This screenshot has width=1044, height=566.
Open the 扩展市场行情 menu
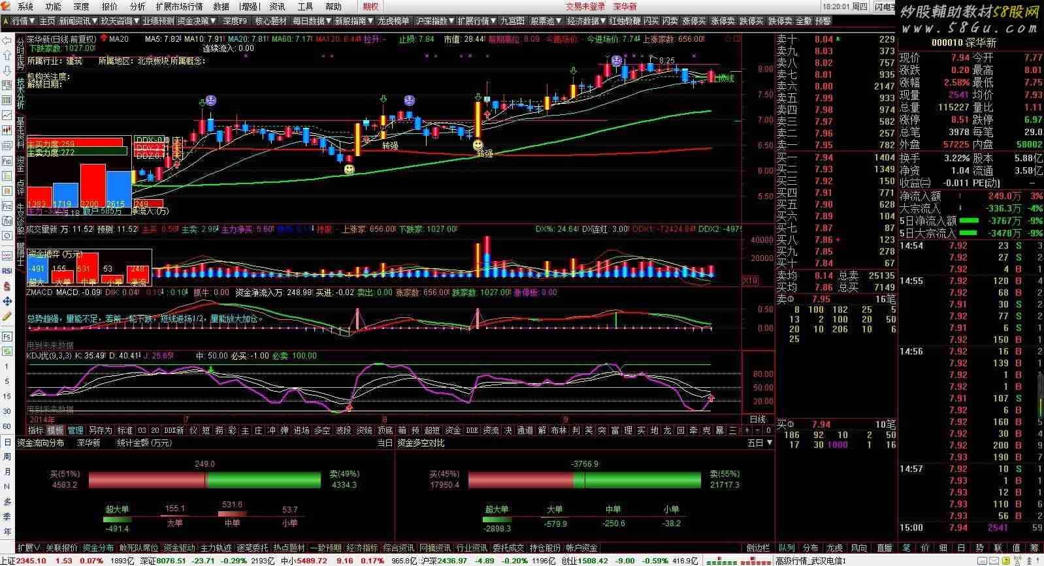tap(179, 7)
